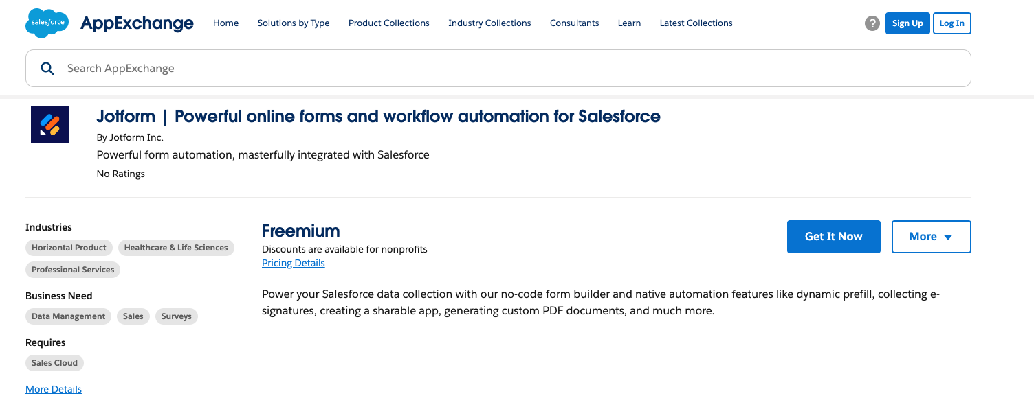Select the Surveys tag

[177, 316]
